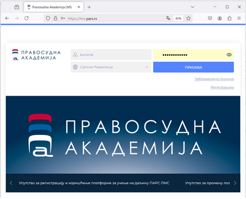This screenshot has height=199, width=246.
Task: Go to next carousel item arrow
Action: click(x=235, y=183)
